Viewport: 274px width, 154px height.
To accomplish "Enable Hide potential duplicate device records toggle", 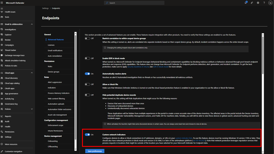I will 87,95.
